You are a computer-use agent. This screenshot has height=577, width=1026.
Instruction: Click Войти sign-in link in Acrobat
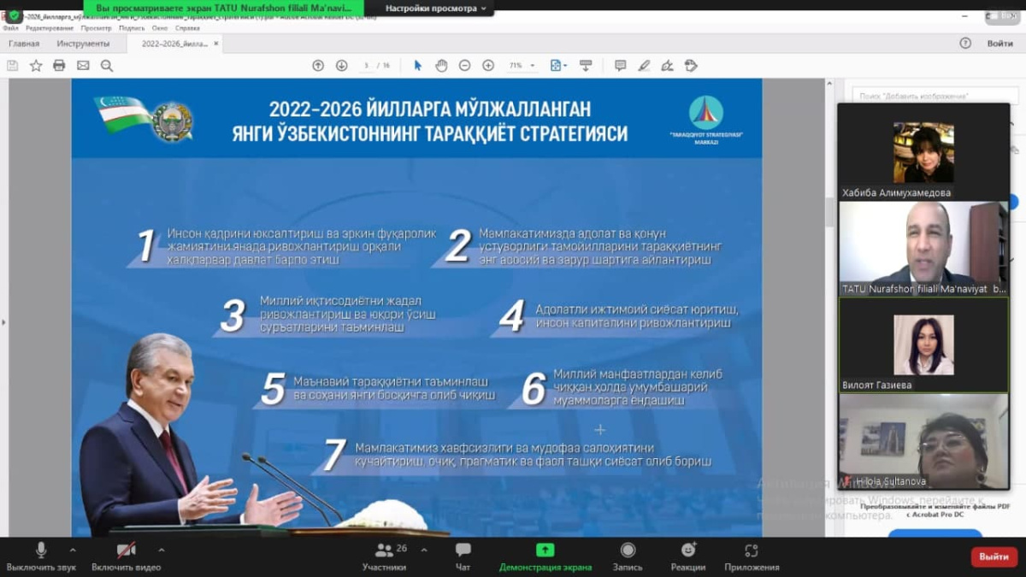[x=999, y=44]
